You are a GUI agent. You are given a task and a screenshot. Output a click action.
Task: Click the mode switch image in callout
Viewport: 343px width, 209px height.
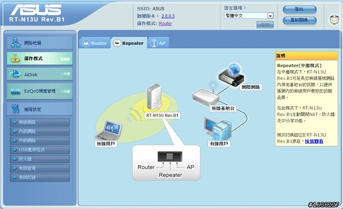click(x=170, y=156)
